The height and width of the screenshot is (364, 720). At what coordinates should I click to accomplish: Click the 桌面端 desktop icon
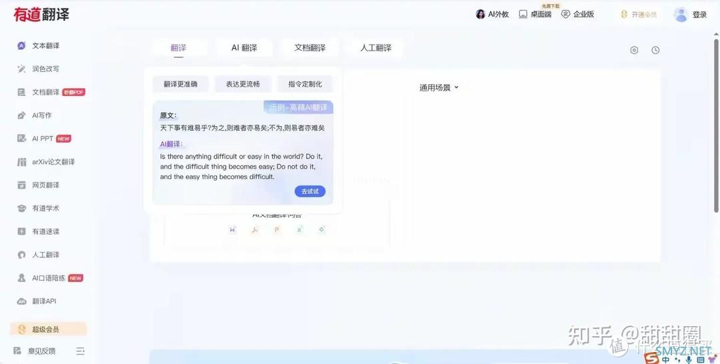click(523, 14)
